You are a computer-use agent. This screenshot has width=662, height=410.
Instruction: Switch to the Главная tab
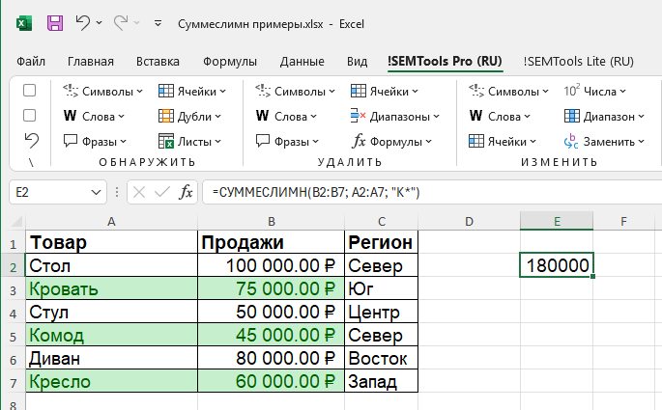91,62
